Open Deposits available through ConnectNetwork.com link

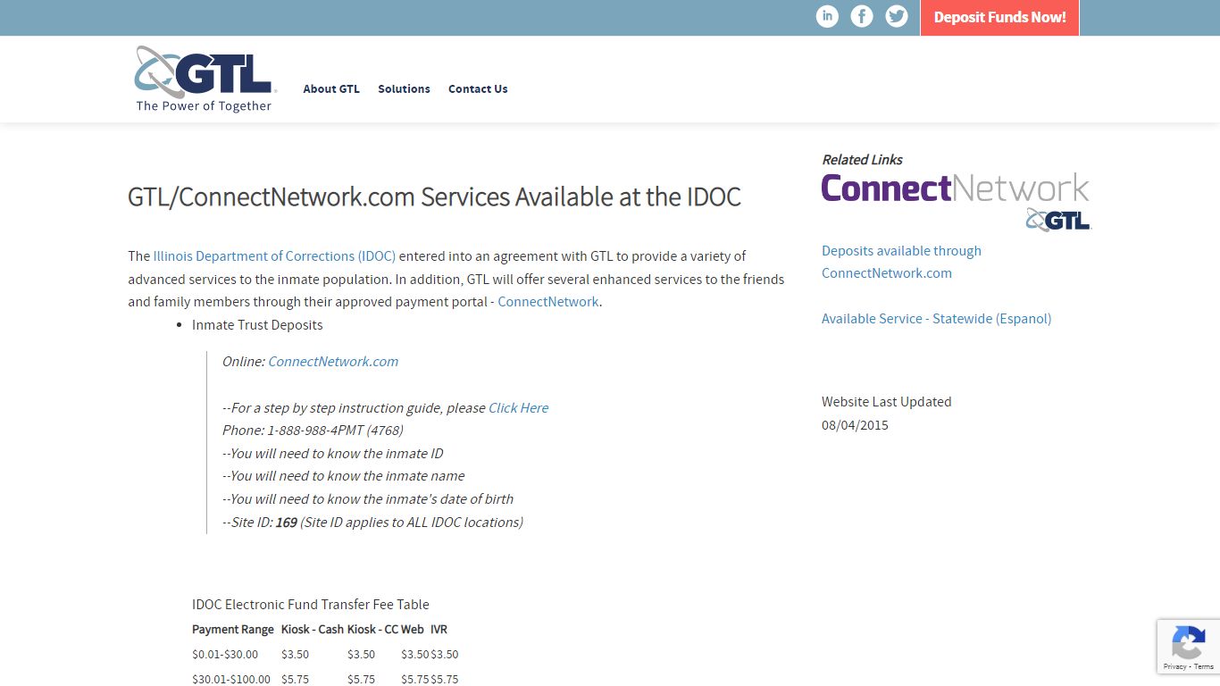point(901,262)
